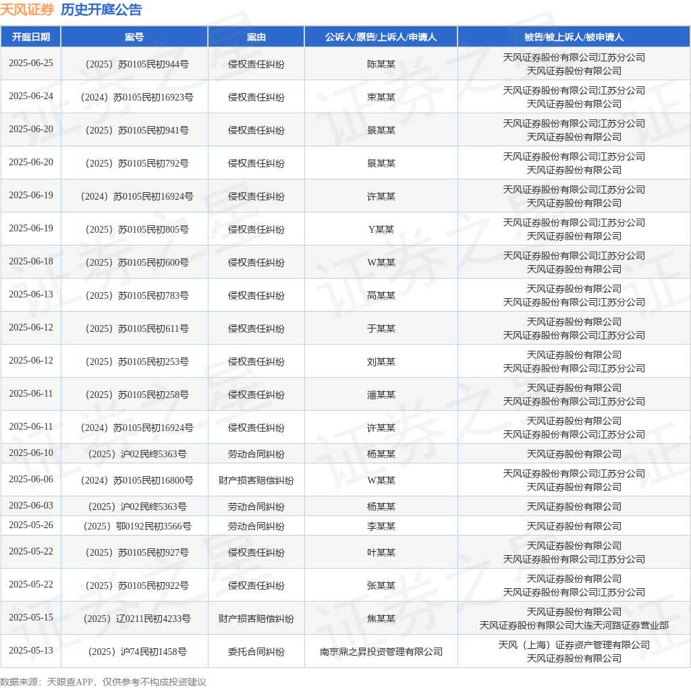Click the date 2025-05-26
This screenshot has width=691, height=688.
point(31,525)
